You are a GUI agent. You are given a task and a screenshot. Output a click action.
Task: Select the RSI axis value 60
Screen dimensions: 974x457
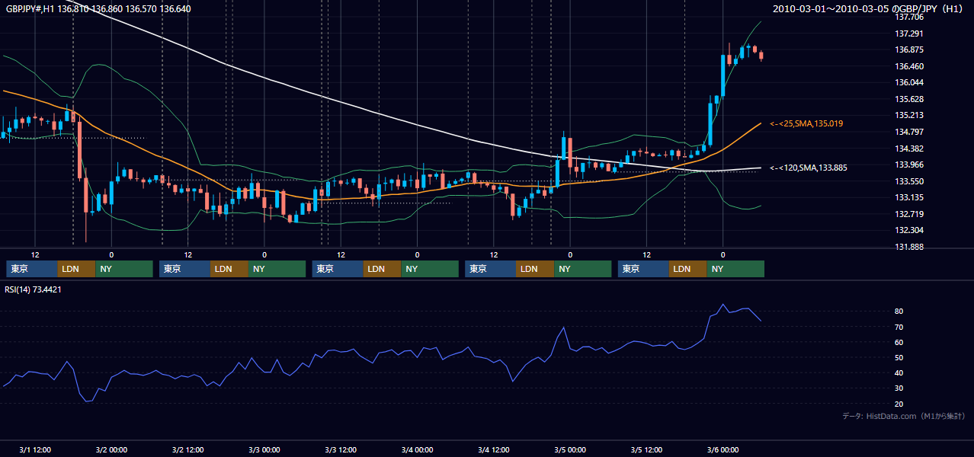(899, 343)
